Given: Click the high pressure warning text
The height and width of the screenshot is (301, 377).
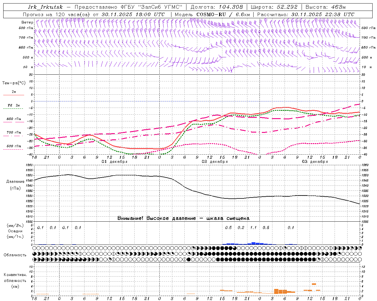Looking at the screenshot, I should [x=183, y=218].
